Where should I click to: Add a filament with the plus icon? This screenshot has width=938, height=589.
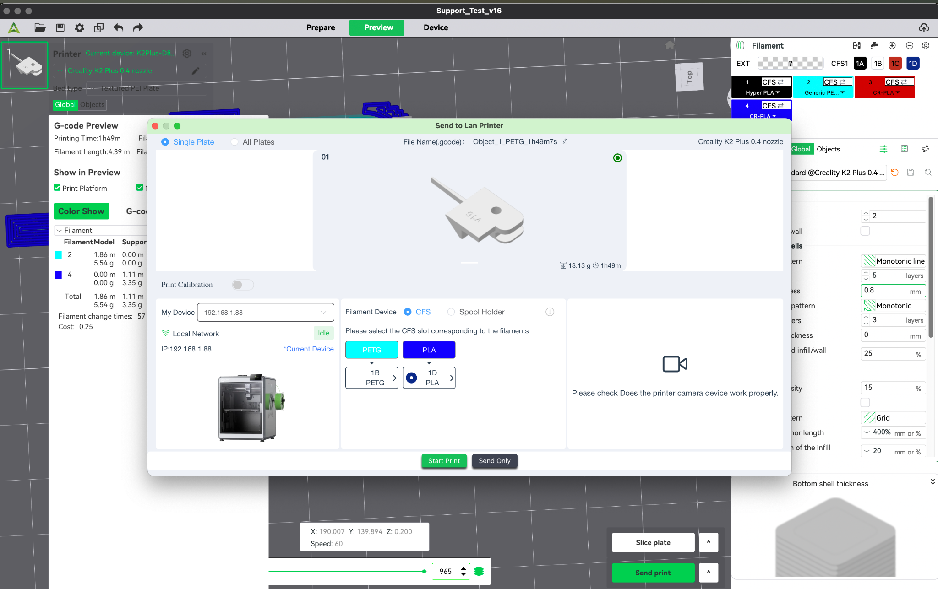pyautogui.click(x=892, y=45)
